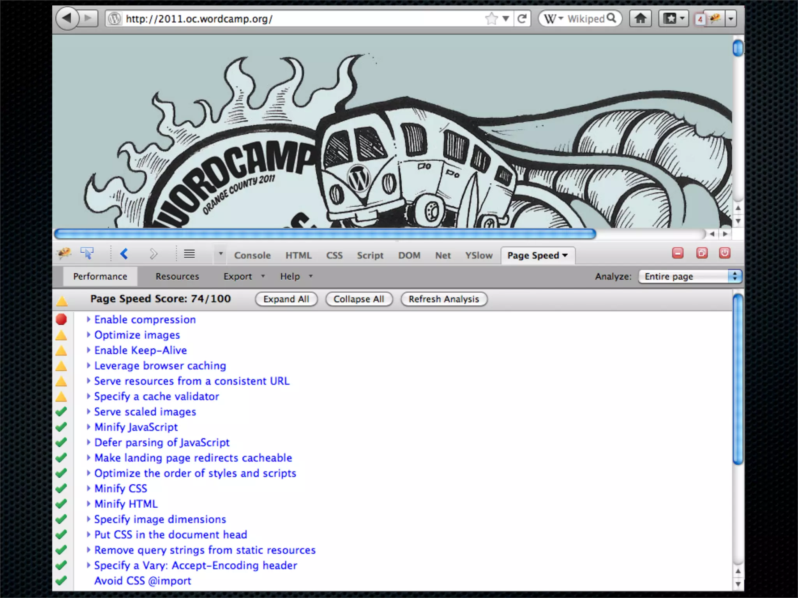The height and width of the screenshot is (598, 798).
Task: Click the Refresh Analysis button
Action: (443, 299)
